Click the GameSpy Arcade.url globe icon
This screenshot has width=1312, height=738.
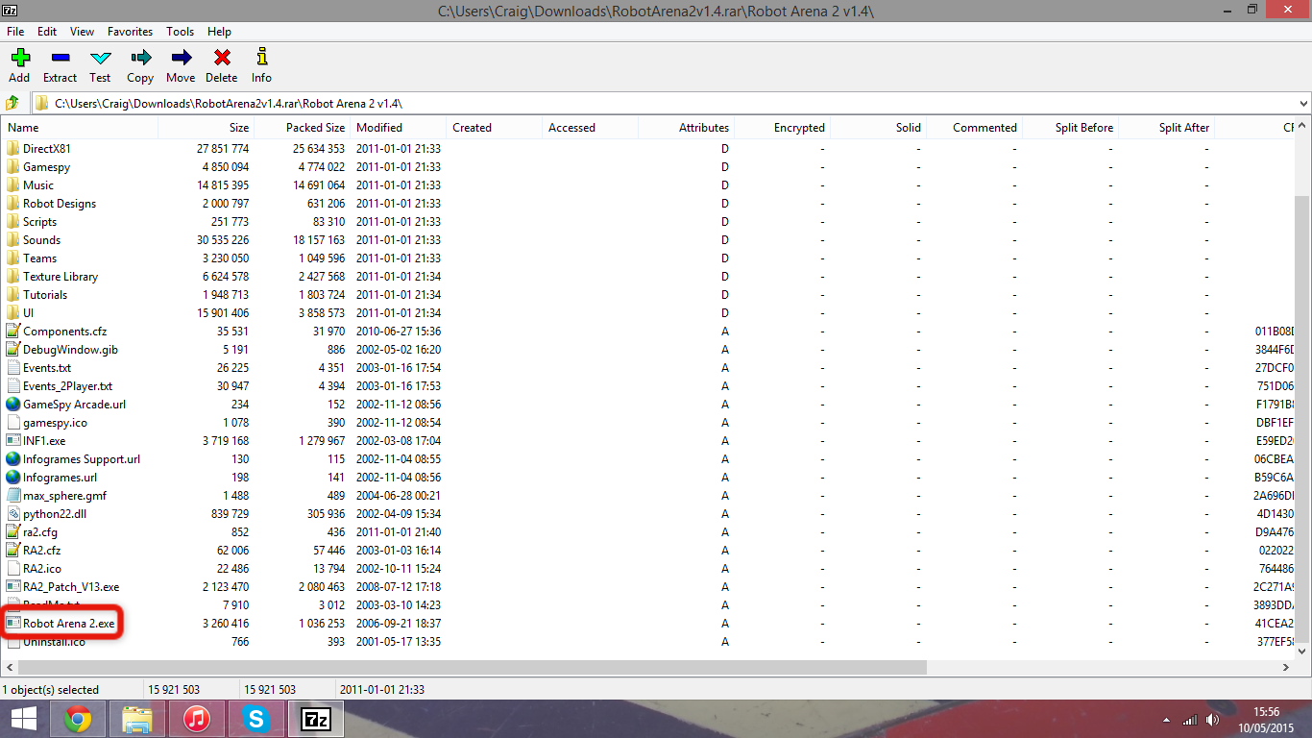pos(12,405)
